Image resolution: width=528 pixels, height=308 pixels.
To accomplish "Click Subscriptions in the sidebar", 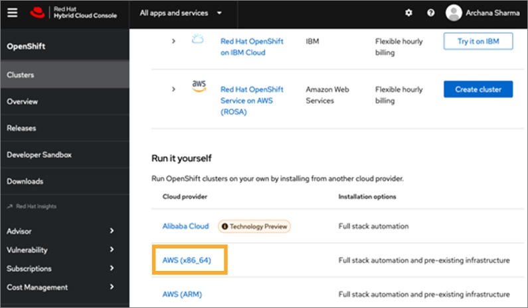I will pyautogui.click(x=29, y=269).
